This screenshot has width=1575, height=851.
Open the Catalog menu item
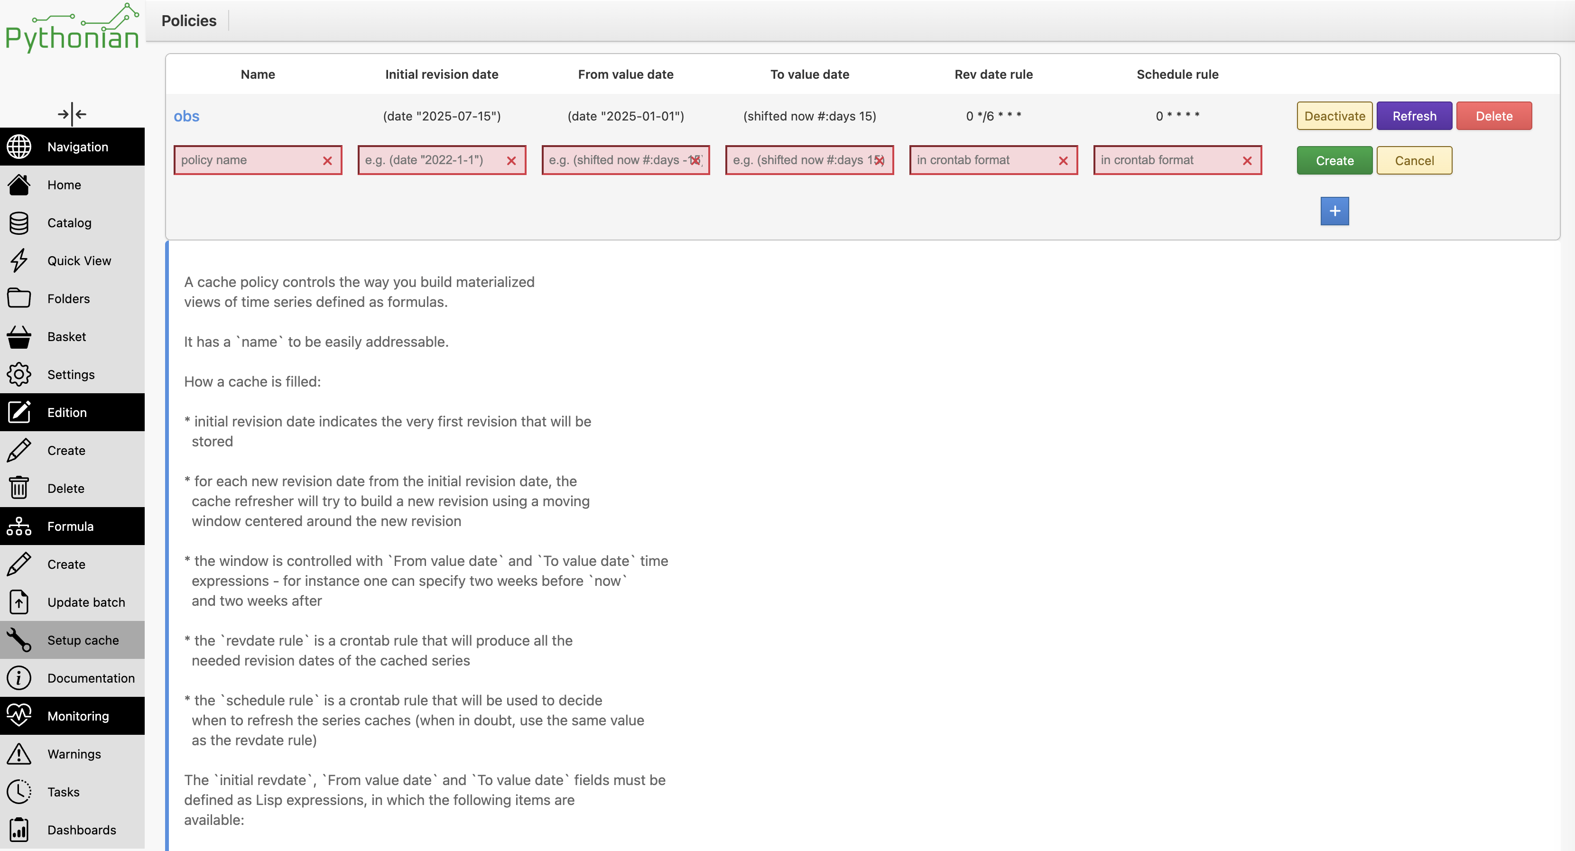point(72,222)
